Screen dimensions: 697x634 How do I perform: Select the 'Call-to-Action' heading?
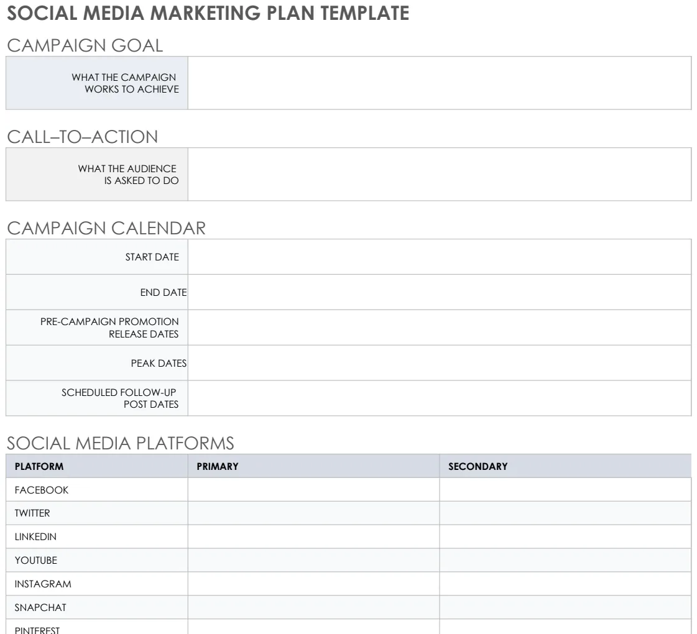(82, 137)
